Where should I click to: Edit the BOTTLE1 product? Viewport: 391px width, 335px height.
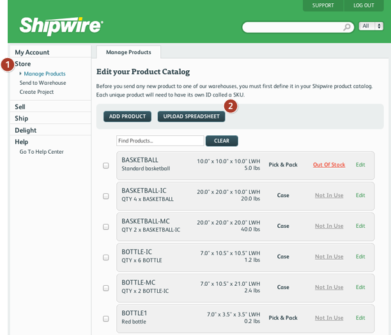click(360, 318)
